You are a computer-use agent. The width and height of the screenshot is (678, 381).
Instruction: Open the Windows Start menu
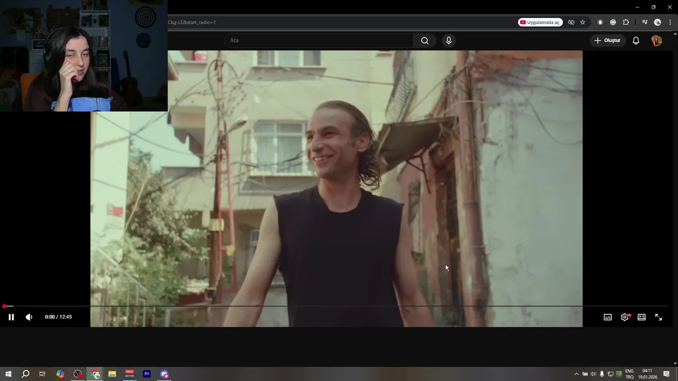click(8, 374)
